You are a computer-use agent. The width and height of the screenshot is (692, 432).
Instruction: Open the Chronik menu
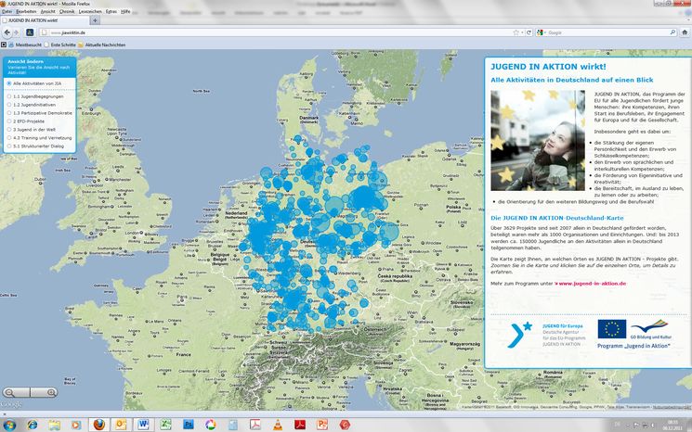(67, 11)
